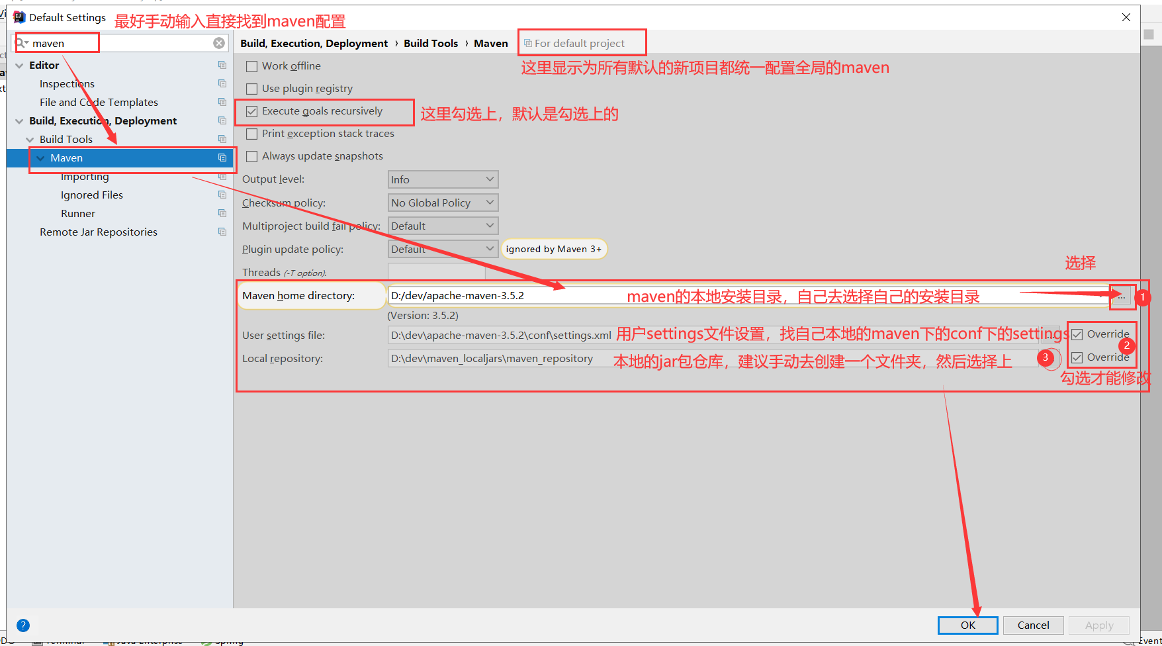Click project icon beside Build, Execution, Deployment

[222, 120]
